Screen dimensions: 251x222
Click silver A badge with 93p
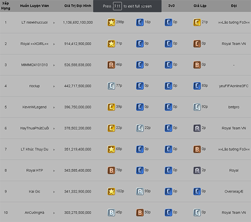click(x=140, y=191)
